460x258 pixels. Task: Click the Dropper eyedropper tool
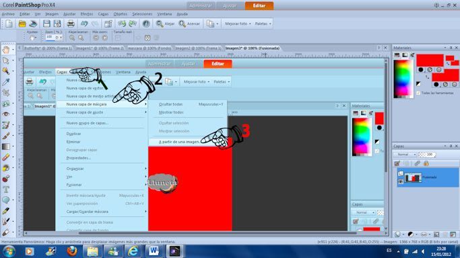pos(6,82)
